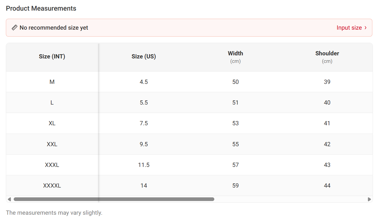Select the XXXXL size row label
This screenshot has width=376, height=220.
pos(52,186)
